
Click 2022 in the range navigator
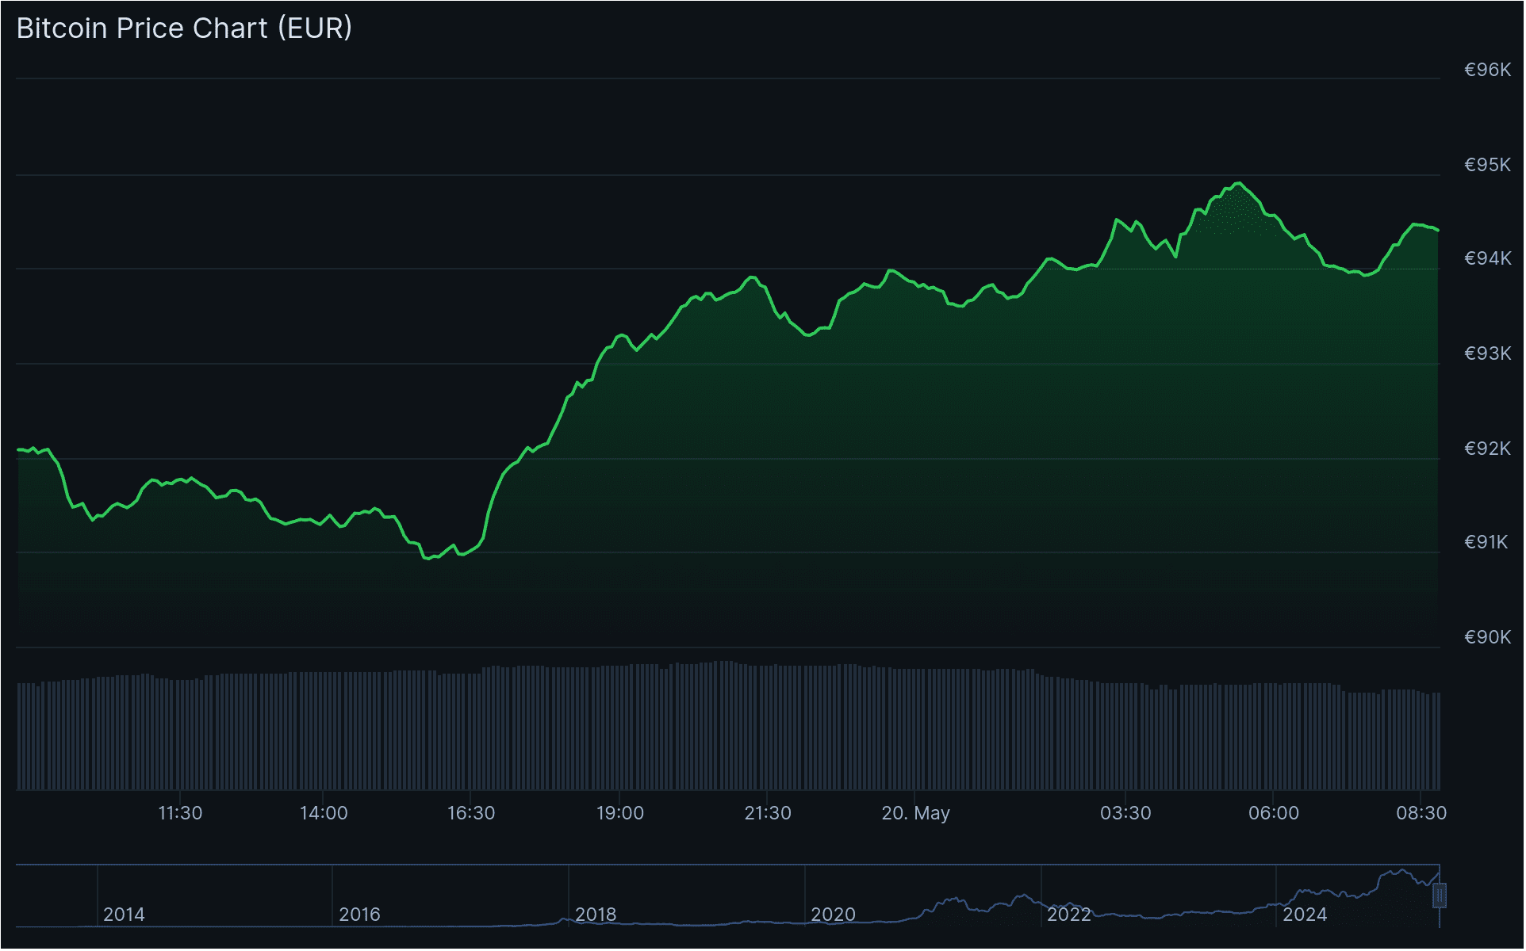(x=1070, y=915)
